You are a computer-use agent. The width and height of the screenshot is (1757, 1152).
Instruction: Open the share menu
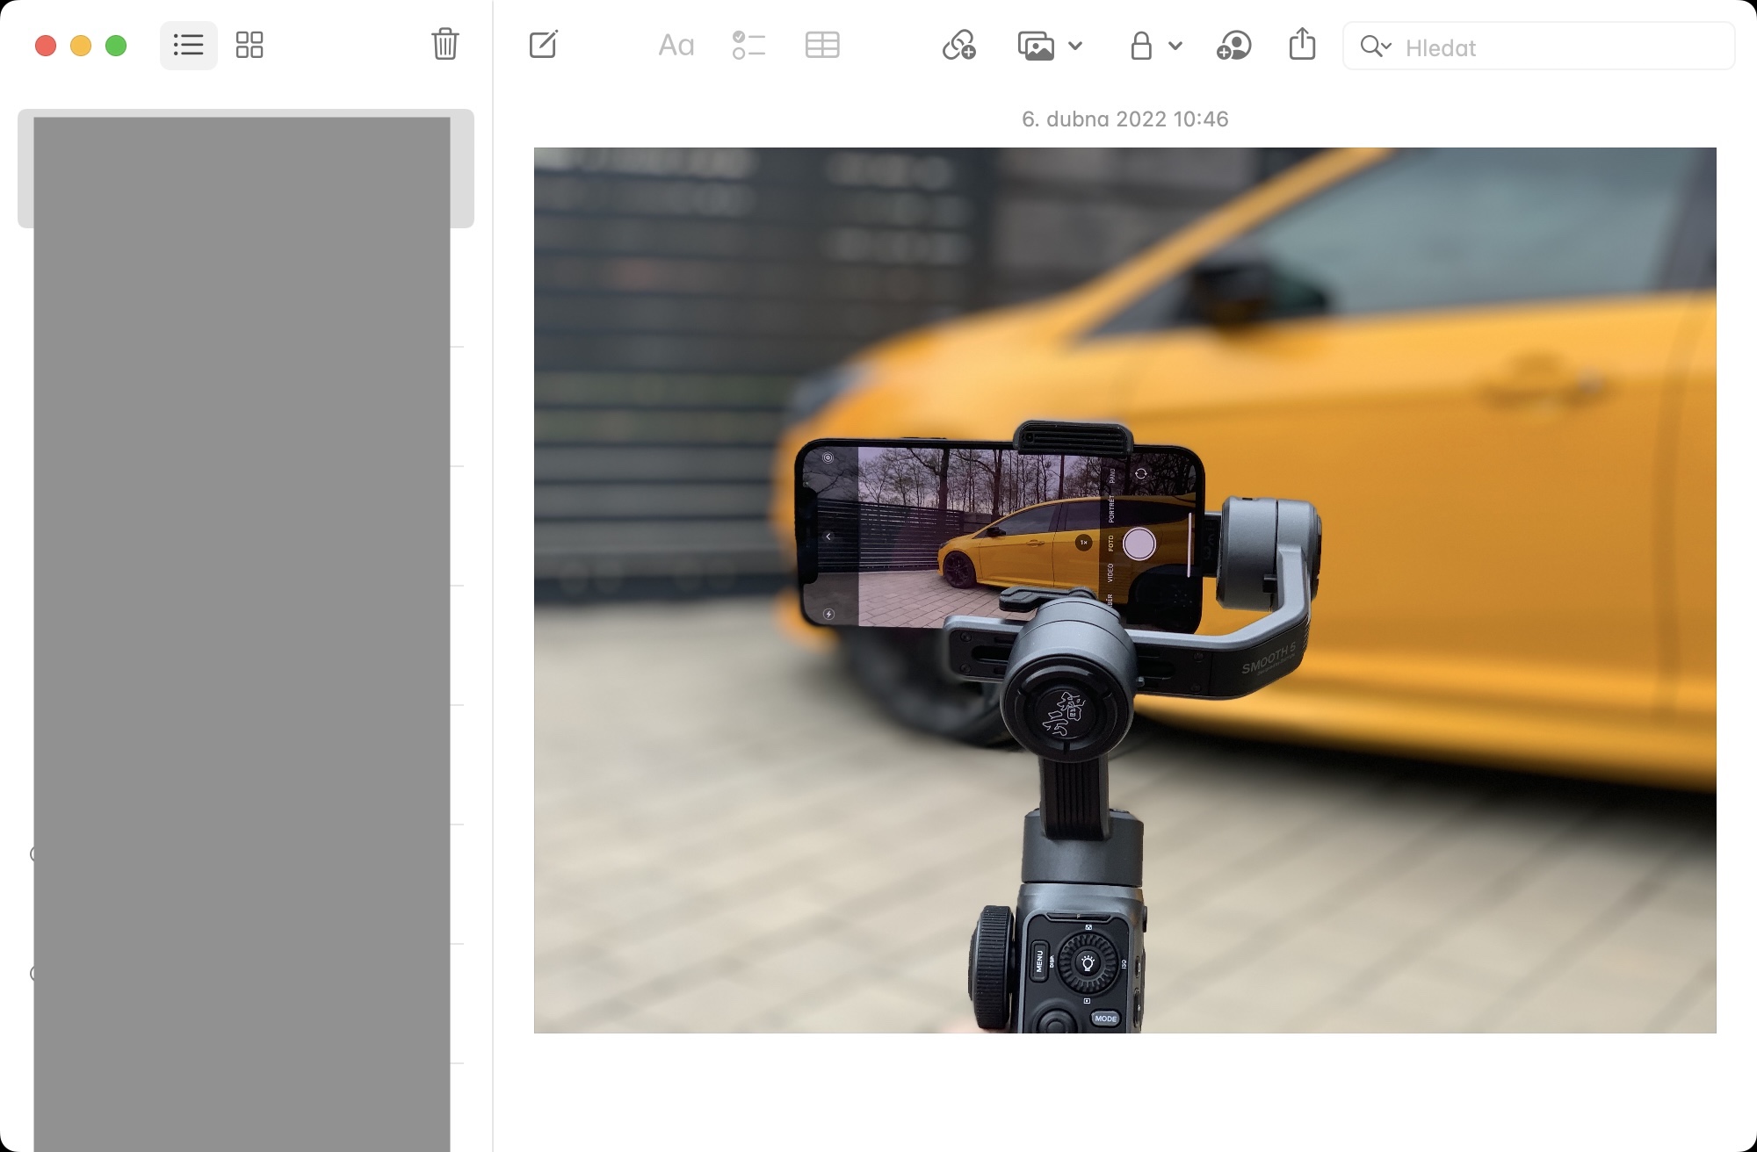(x=1302, y=44)
